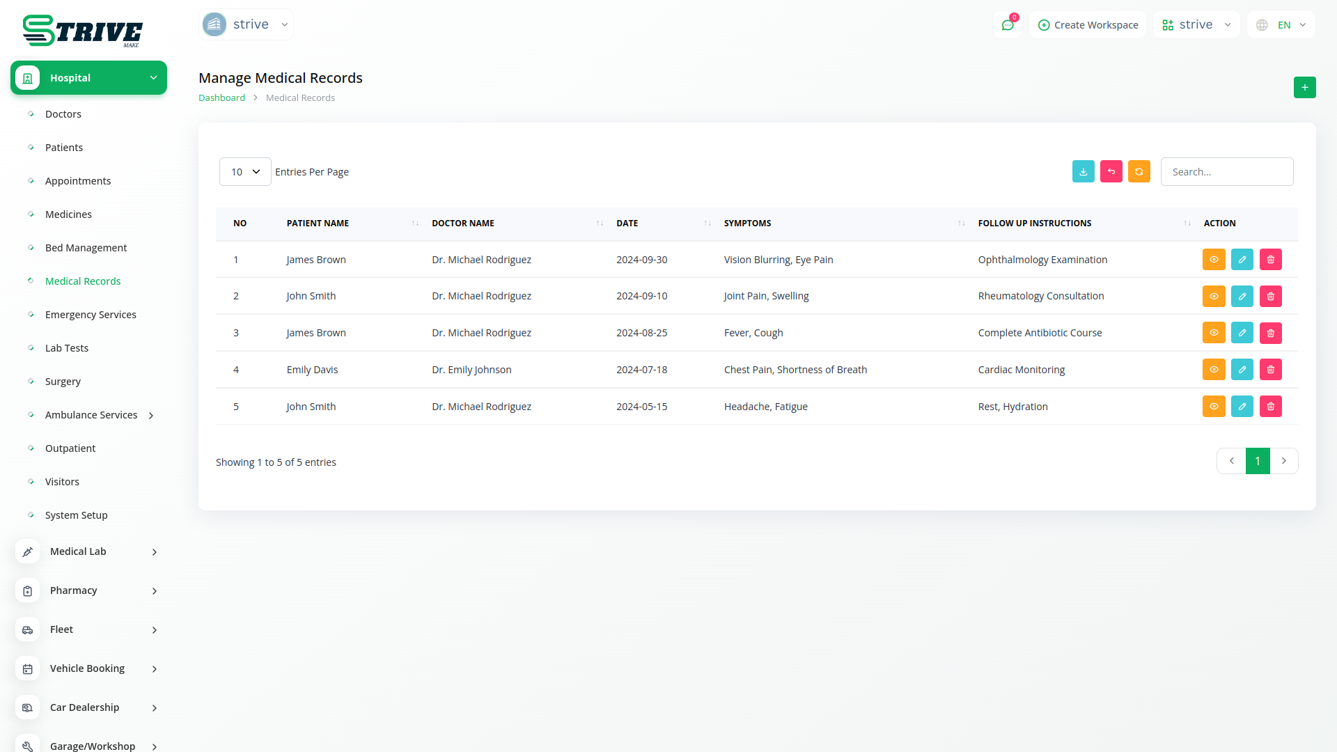
Task: Open the chat messages notification icon
Action: [1007, 25]
